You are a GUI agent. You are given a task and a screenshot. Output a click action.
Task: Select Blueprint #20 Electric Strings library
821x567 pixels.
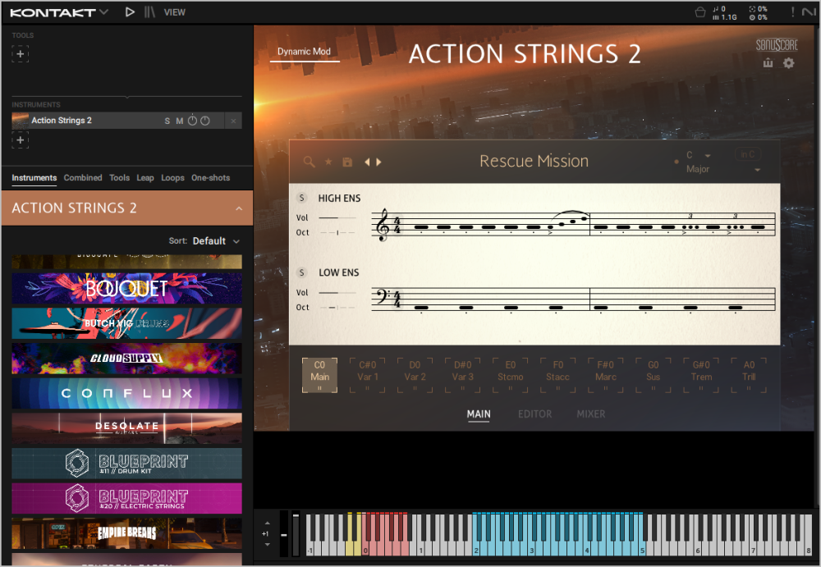click(x=126, y=498)
